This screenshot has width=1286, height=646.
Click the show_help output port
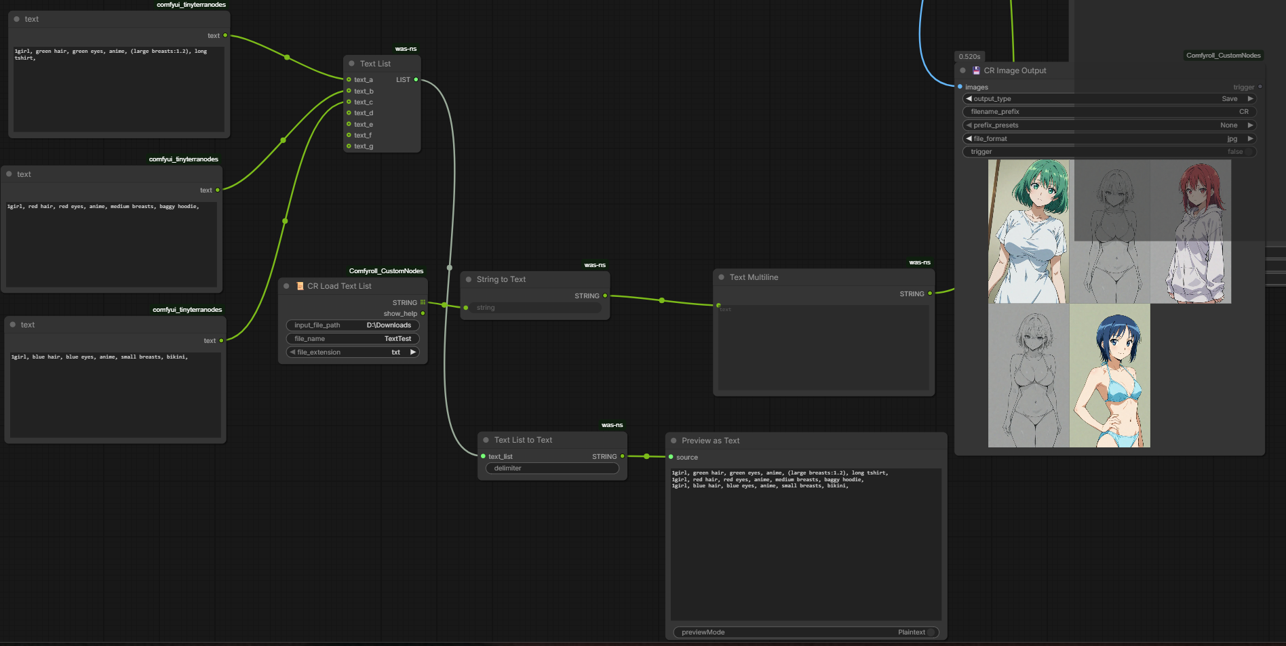tap(423, 314)
